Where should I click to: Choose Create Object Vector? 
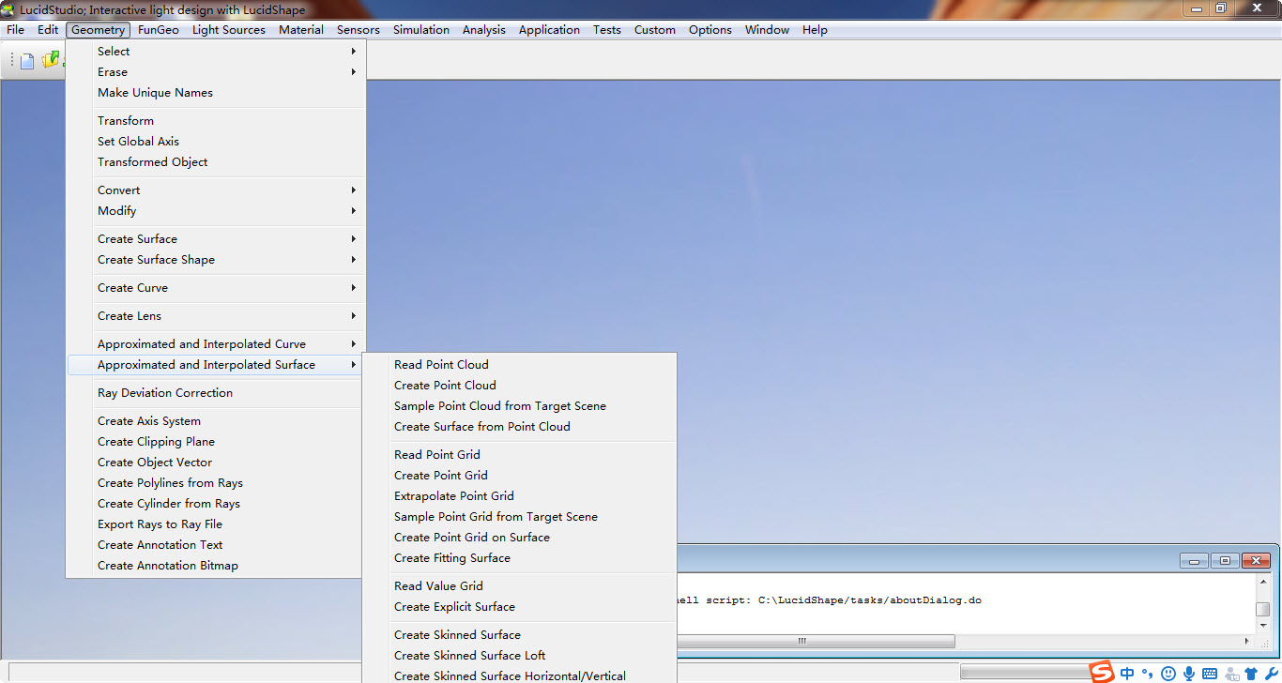[215, 463]
